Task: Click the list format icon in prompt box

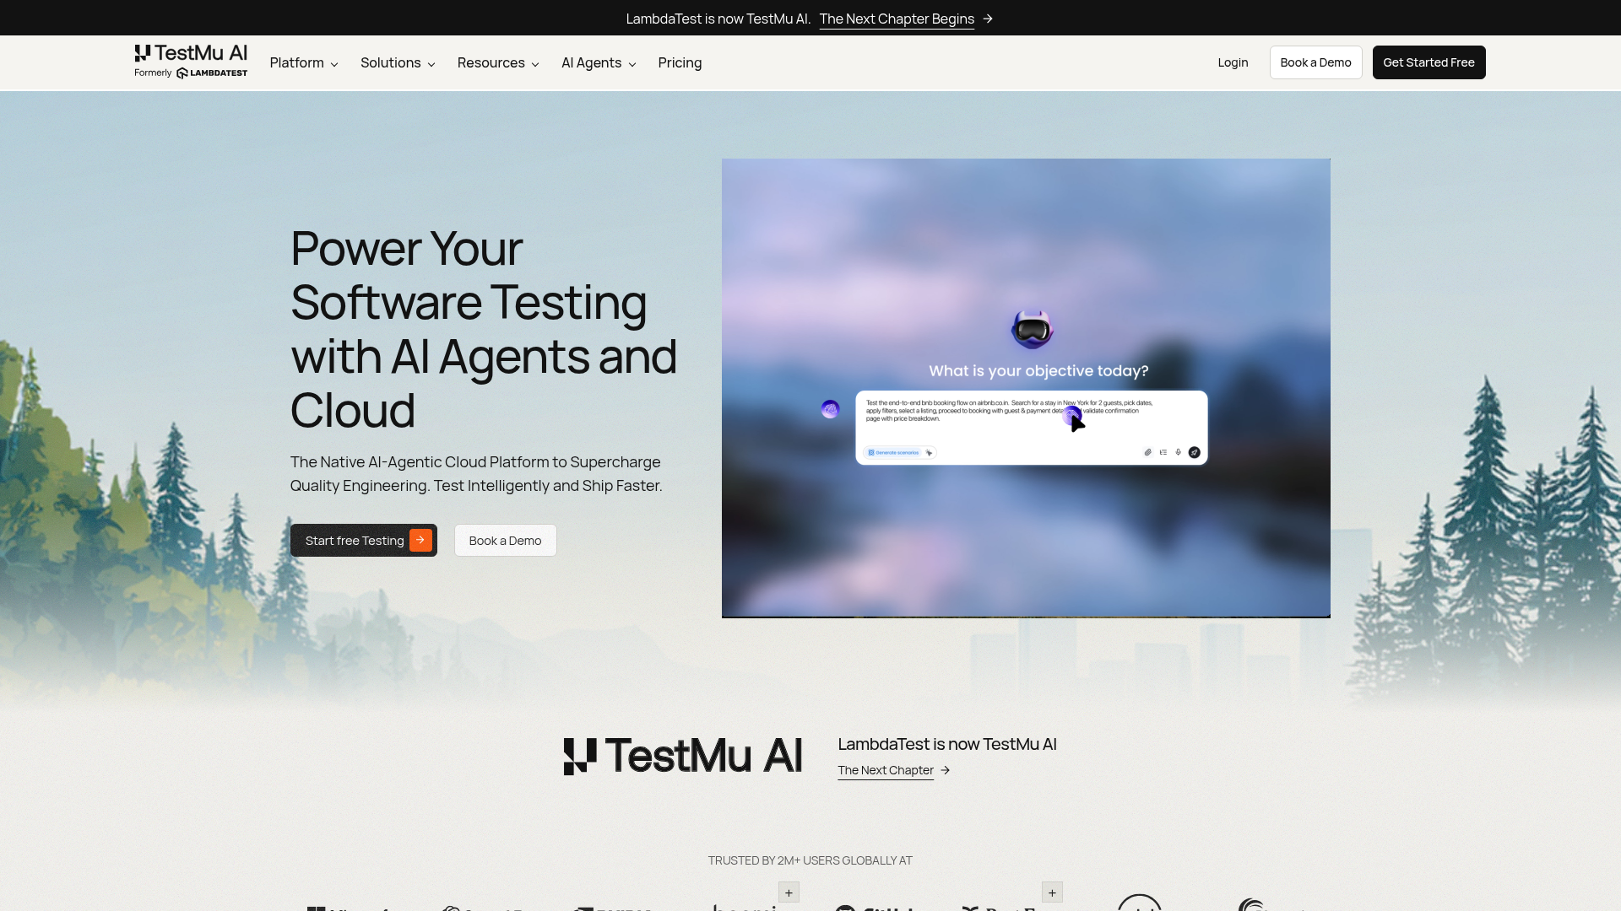Action: (x=1163, y=453)
